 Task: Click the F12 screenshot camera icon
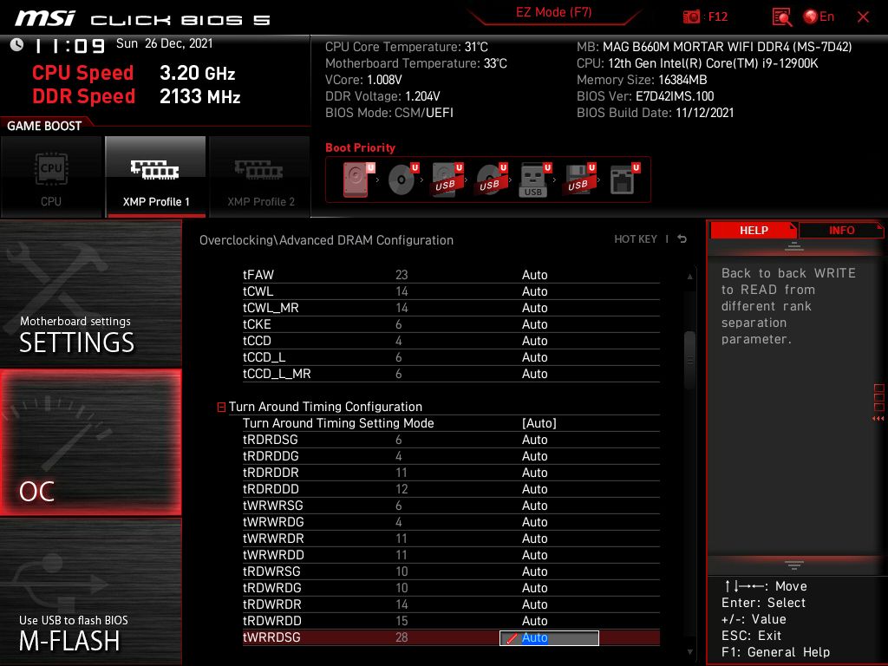tap(691, 16)
